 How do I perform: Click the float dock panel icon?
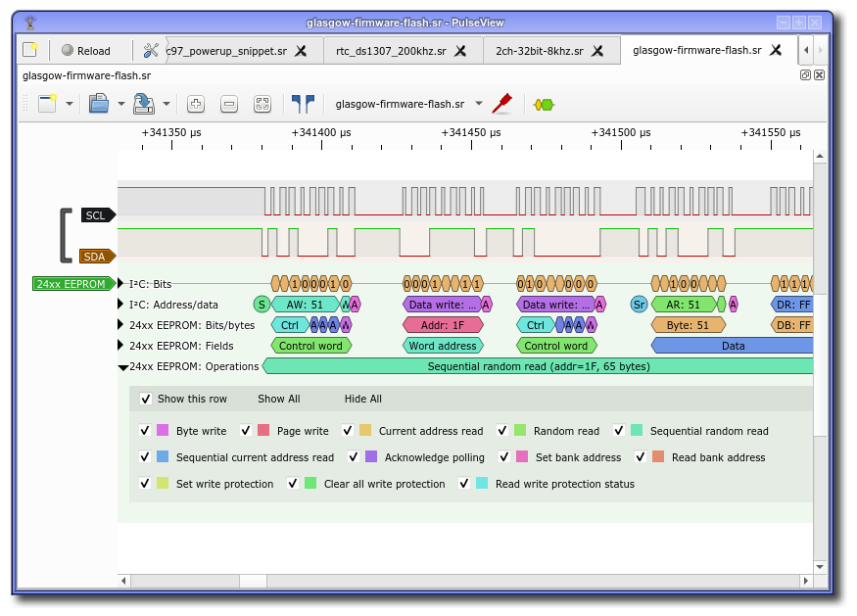coord(805,74)
